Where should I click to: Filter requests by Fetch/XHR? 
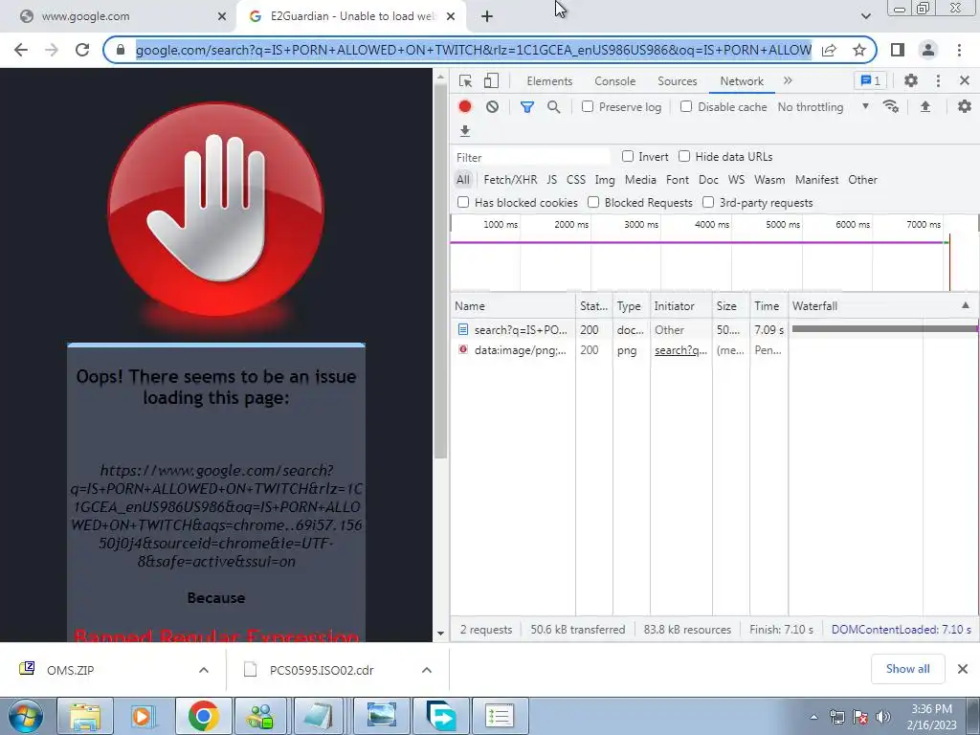(x=510, y=180)
